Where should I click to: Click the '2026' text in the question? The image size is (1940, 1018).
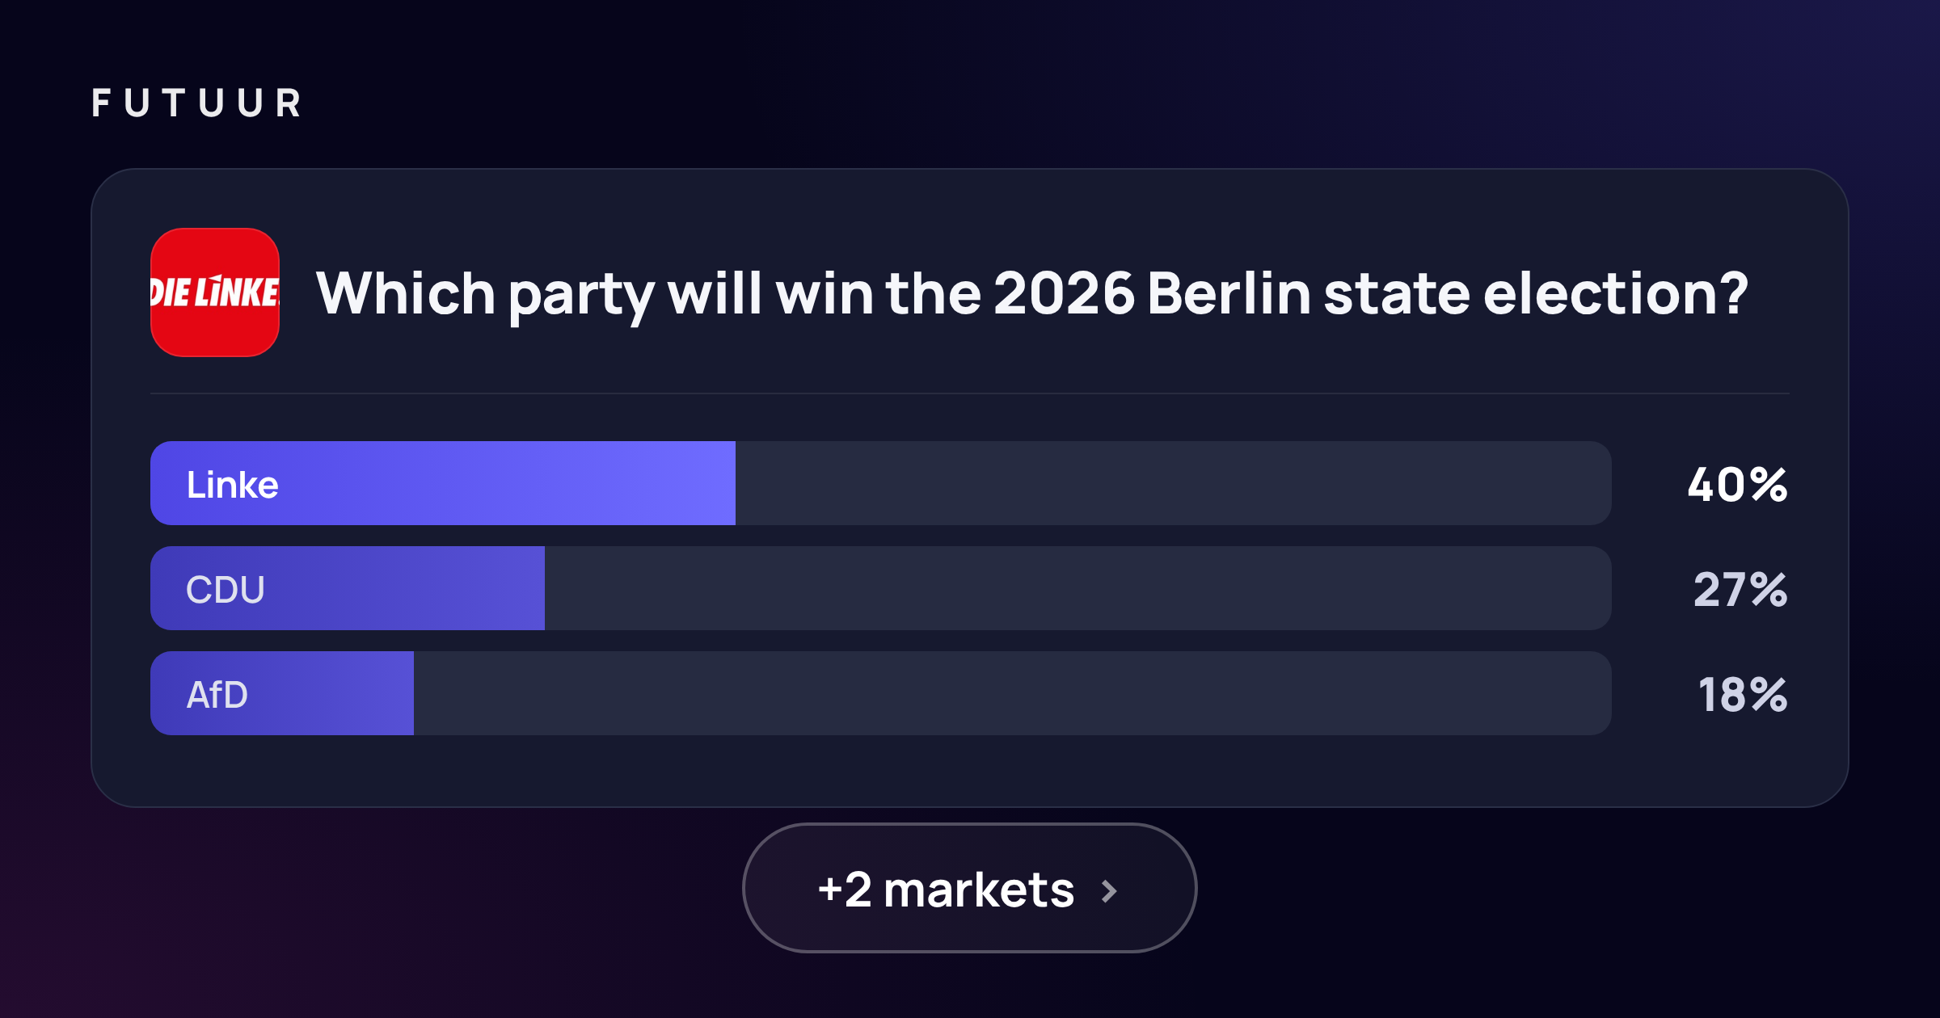(1064, 293)
